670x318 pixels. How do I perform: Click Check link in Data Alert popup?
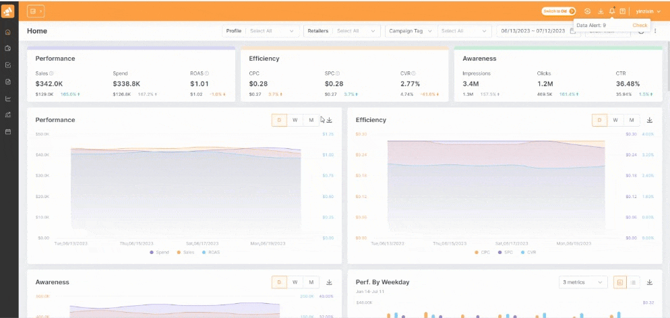coord(640,25)
